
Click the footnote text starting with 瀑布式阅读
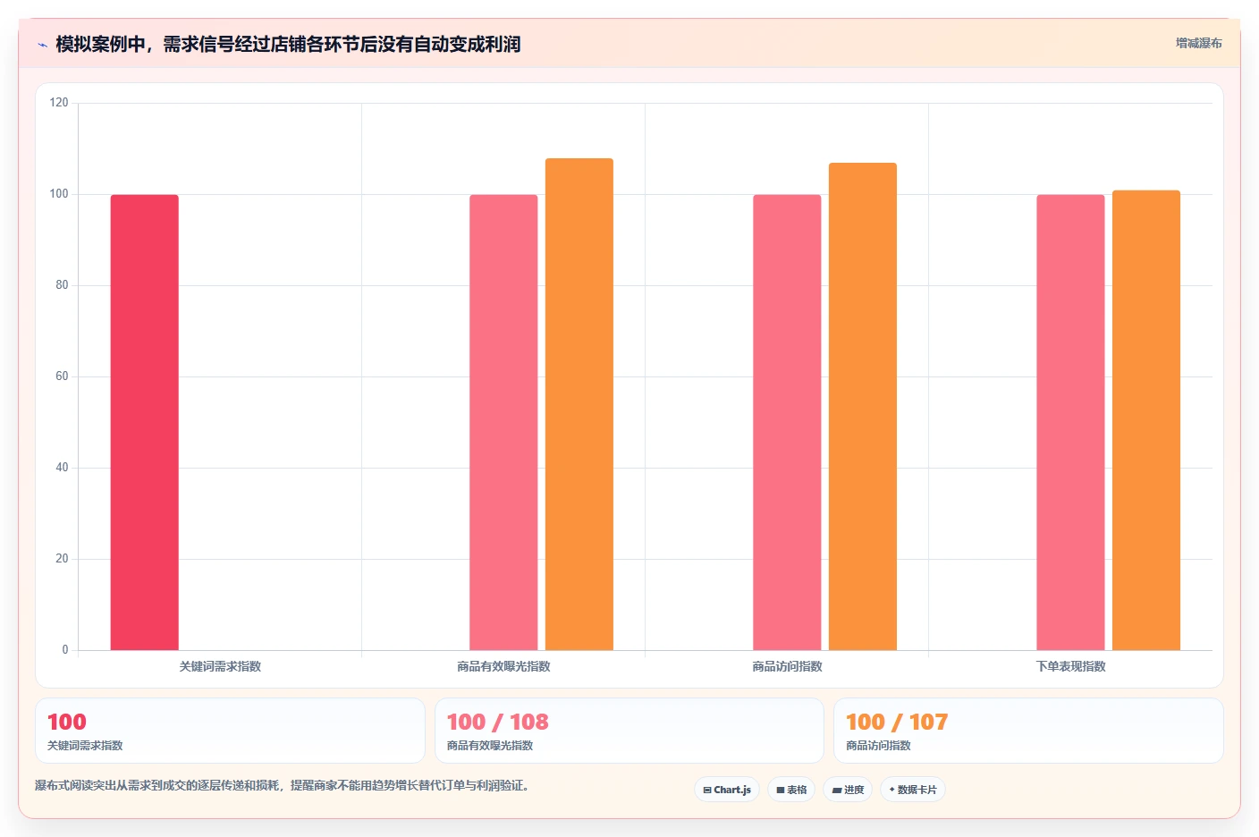click(283, 786)
